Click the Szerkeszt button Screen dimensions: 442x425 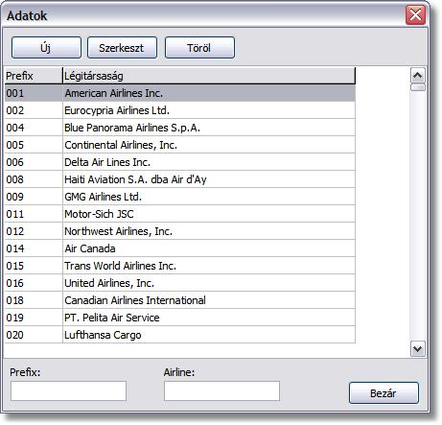[x=122, y=48]
